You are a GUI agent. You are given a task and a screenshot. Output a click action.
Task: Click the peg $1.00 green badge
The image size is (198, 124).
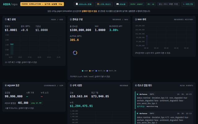tap(37, 103)
